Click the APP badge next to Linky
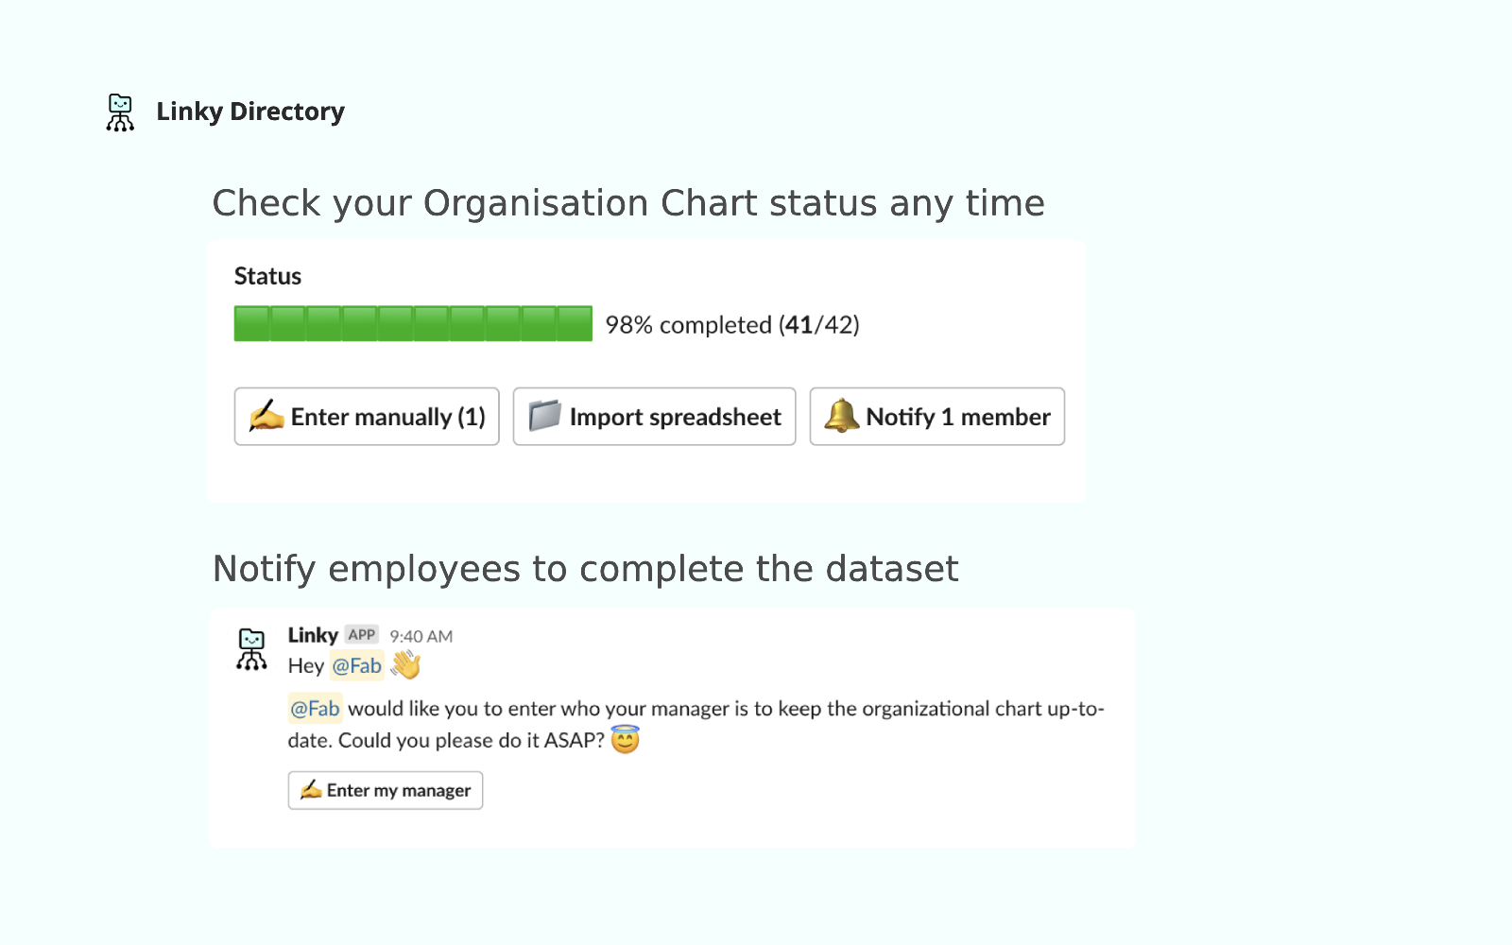 (362, 635)
